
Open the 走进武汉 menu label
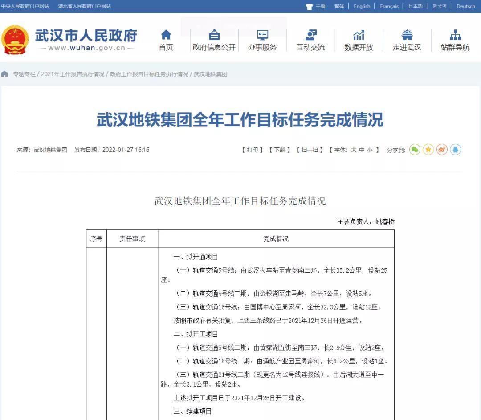[407, 47]
